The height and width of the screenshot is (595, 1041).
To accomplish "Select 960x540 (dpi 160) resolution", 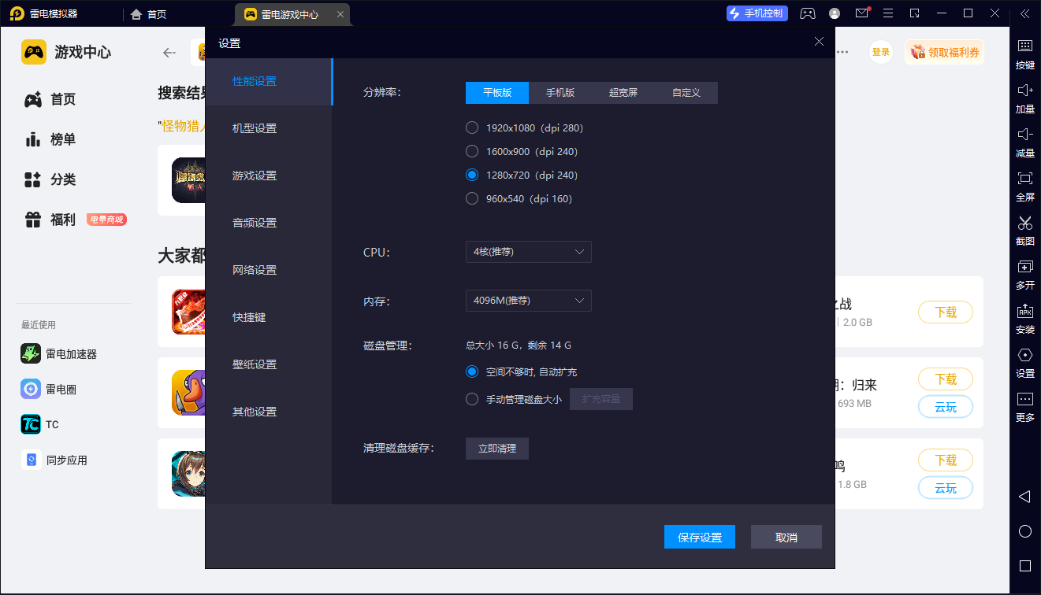I will [x=472, y=198].
